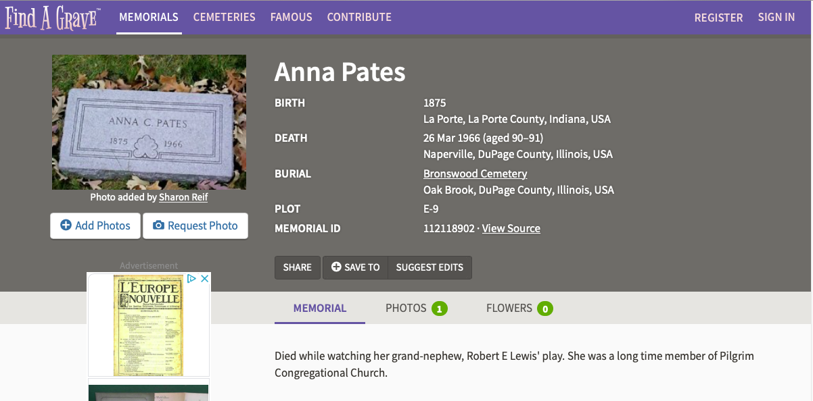Screen dimensions: 813x401
Task: Click the green flowers count badge
Action: coord(545,309)
